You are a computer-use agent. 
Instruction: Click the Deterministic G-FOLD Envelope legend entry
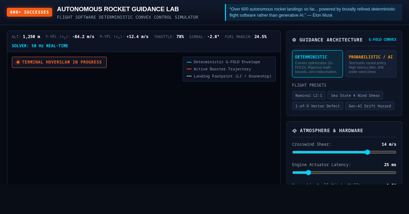(x=224, y=62)
